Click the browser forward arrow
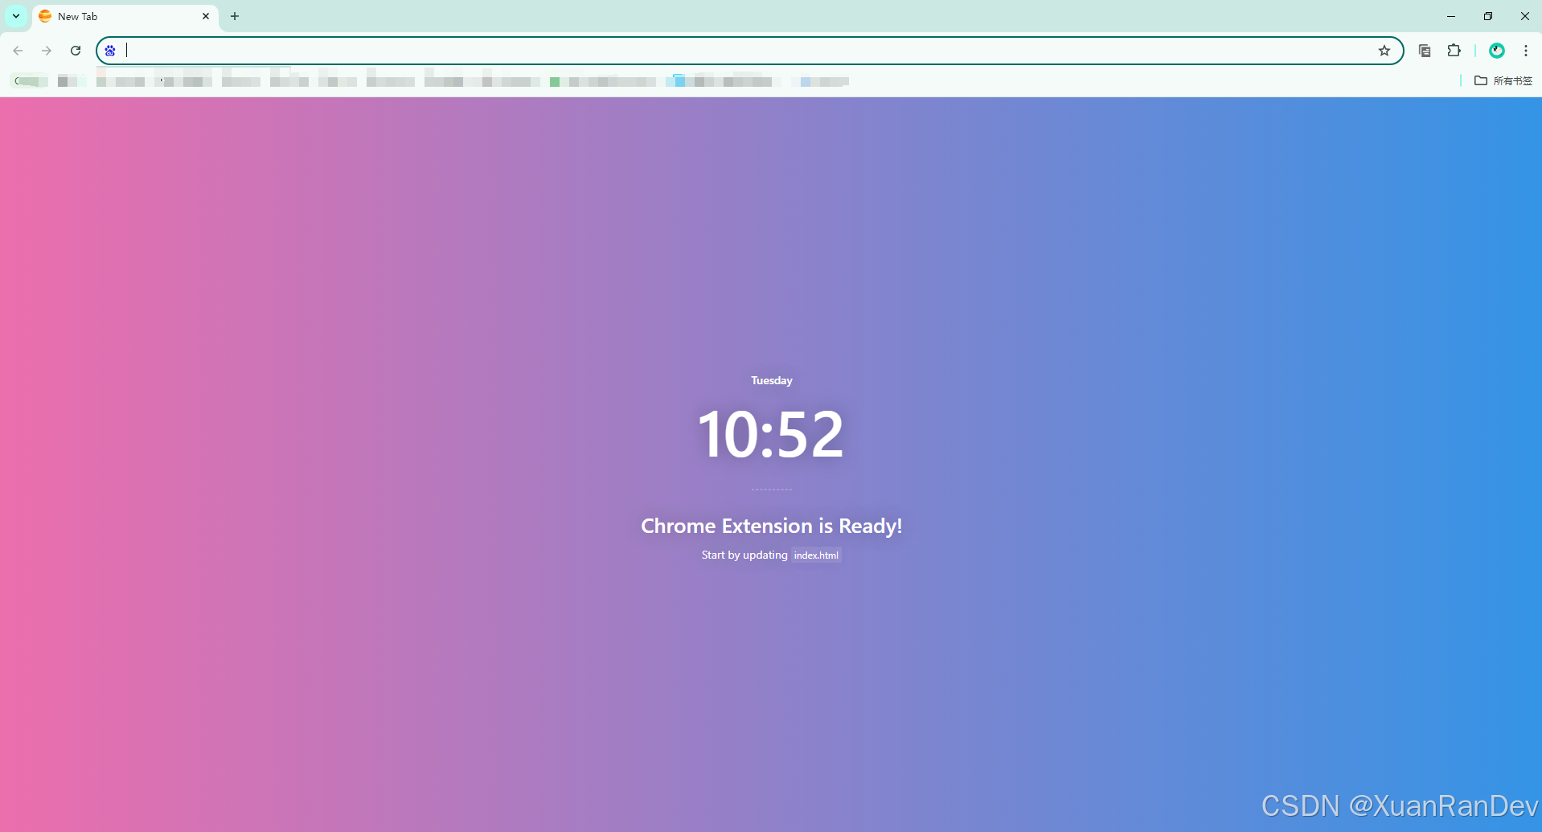Screen dimensions: 1542x832 click(x=47, y=51)
